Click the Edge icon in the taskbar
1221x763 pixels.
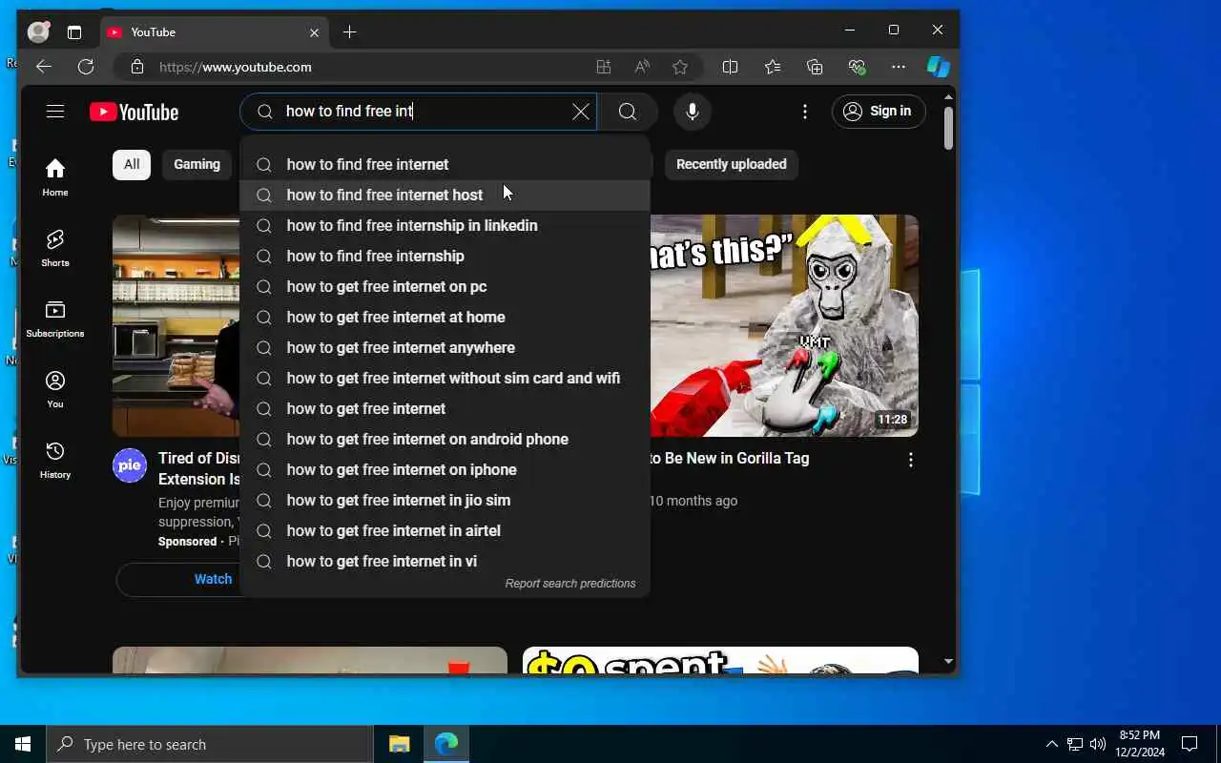tap(445, 744)
